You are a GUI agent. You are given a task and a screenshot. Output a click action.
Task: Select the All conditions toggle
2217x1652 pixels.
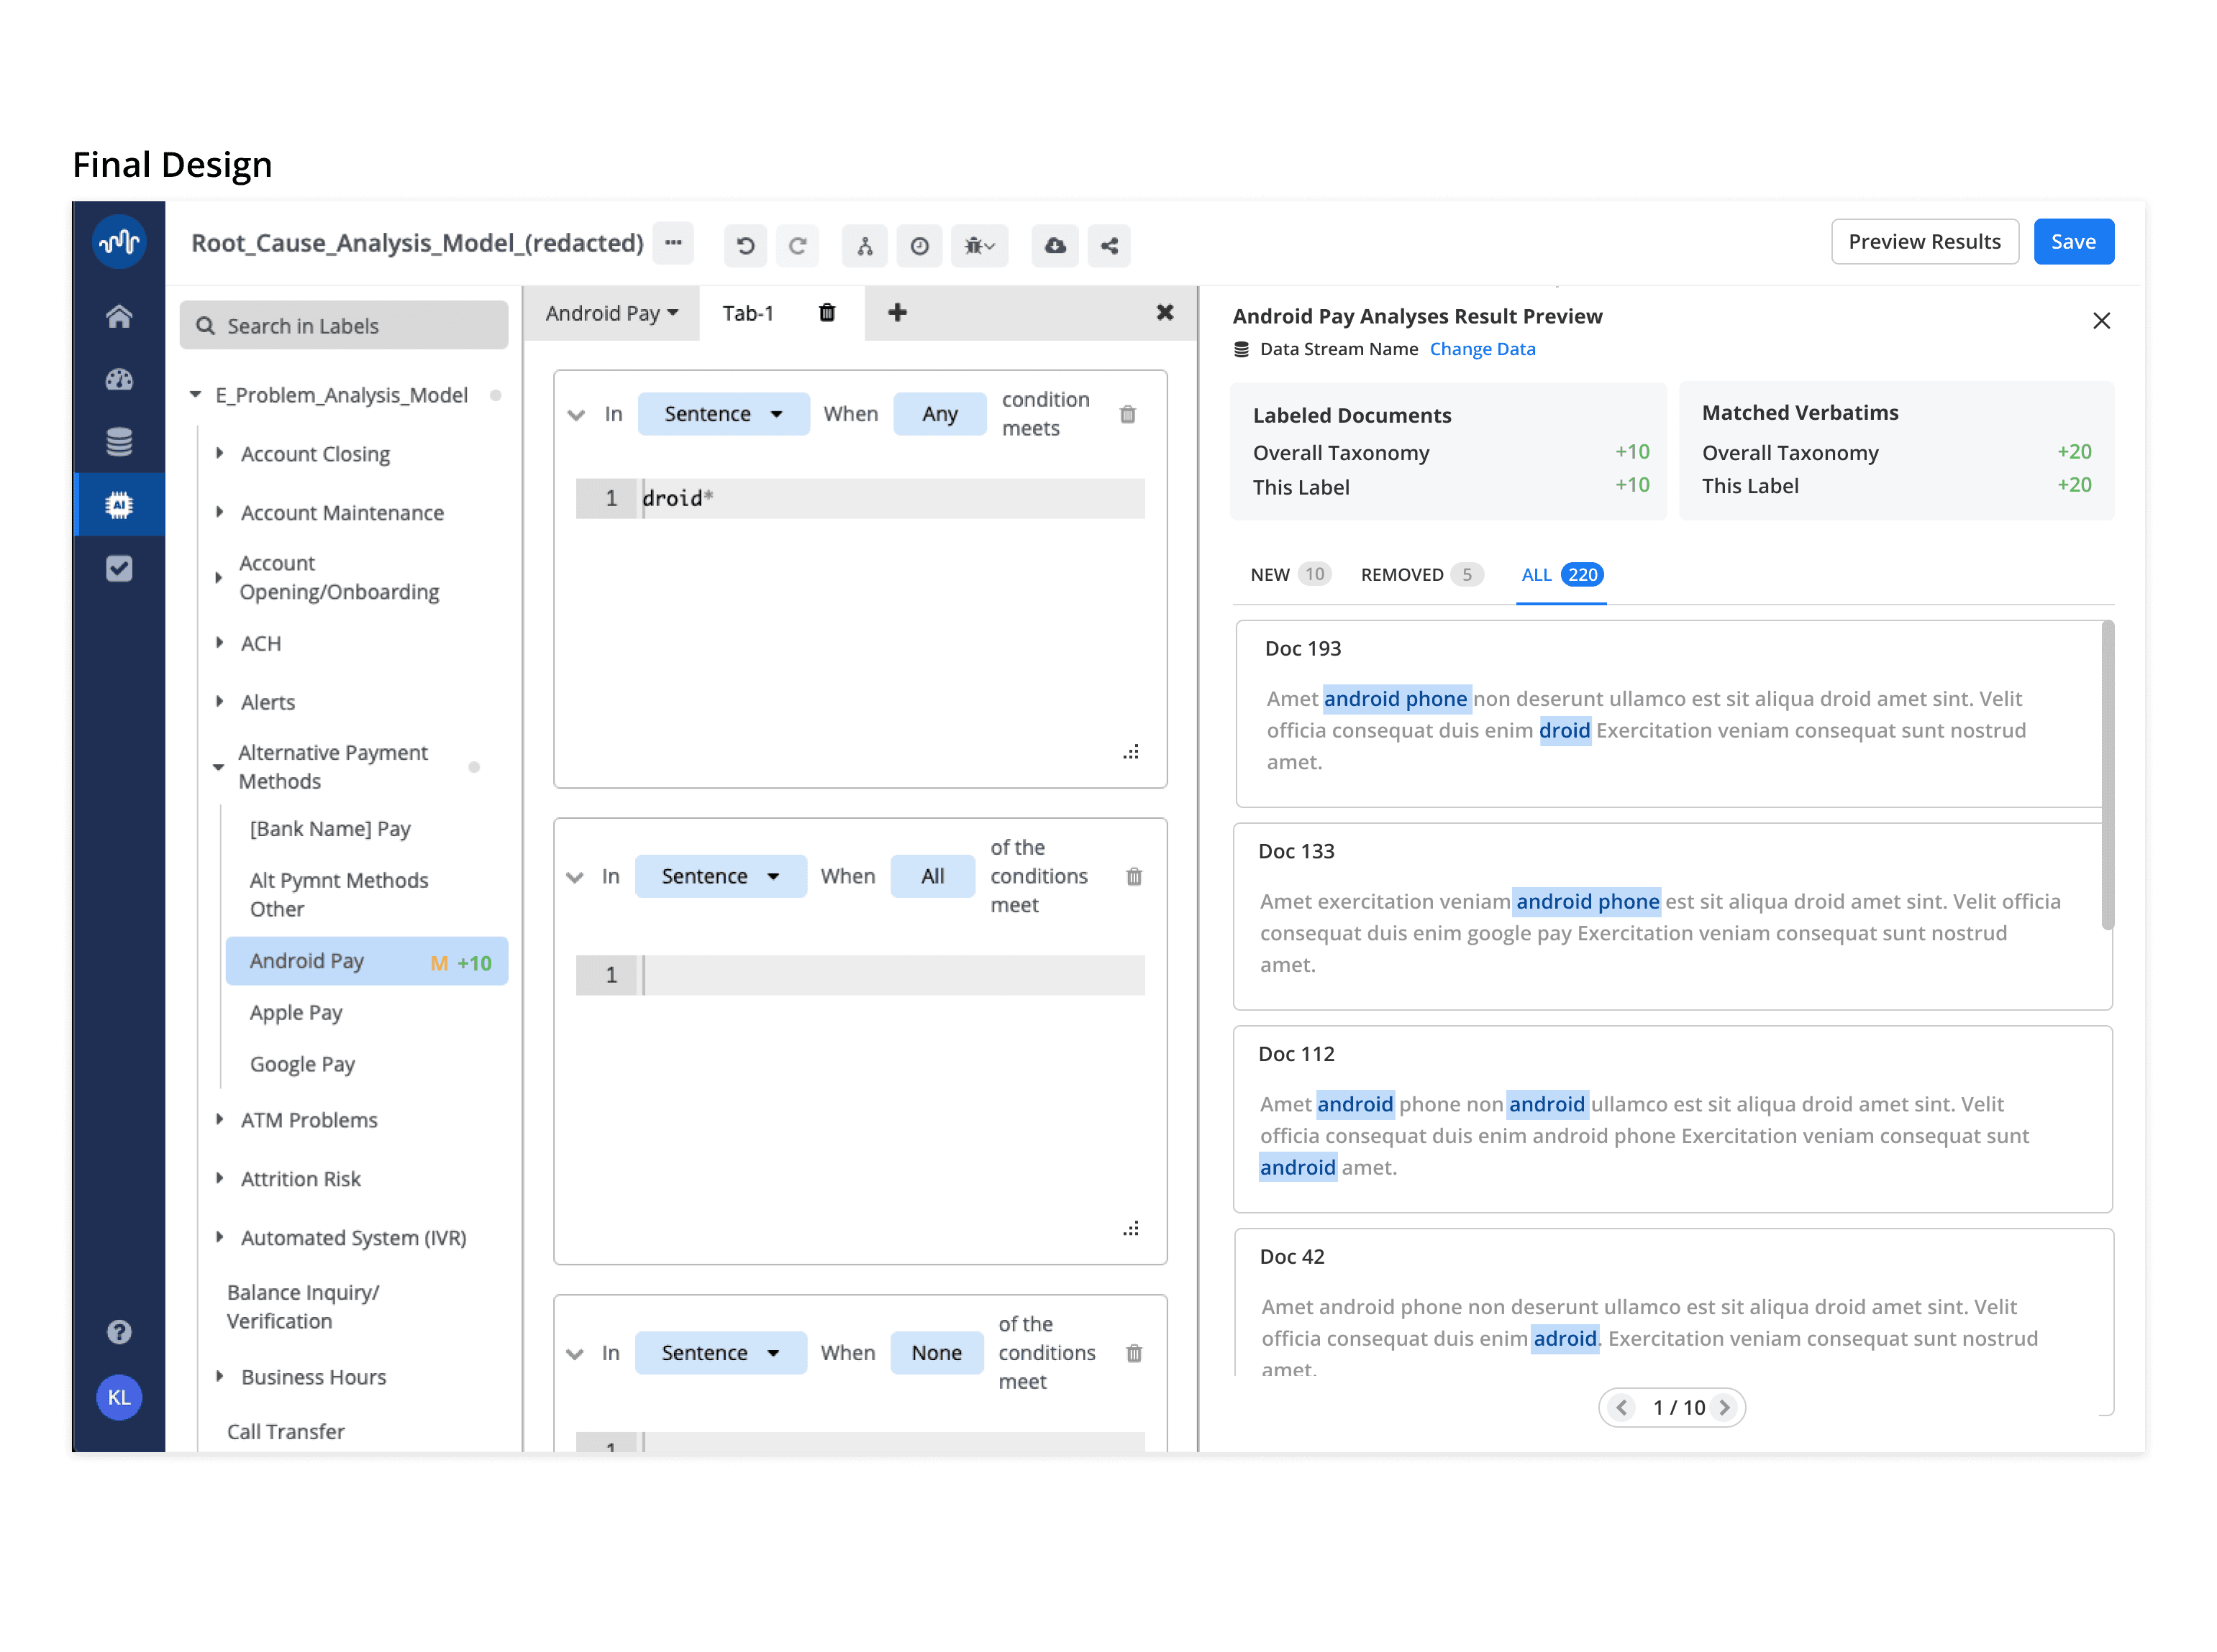pyautogui.click(x=932, y=876)
